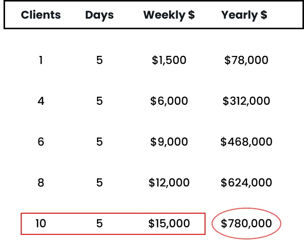This screenshot has height=250, width=304.
Task: Select the $1,500 cell
Action: tap(169, 60)
